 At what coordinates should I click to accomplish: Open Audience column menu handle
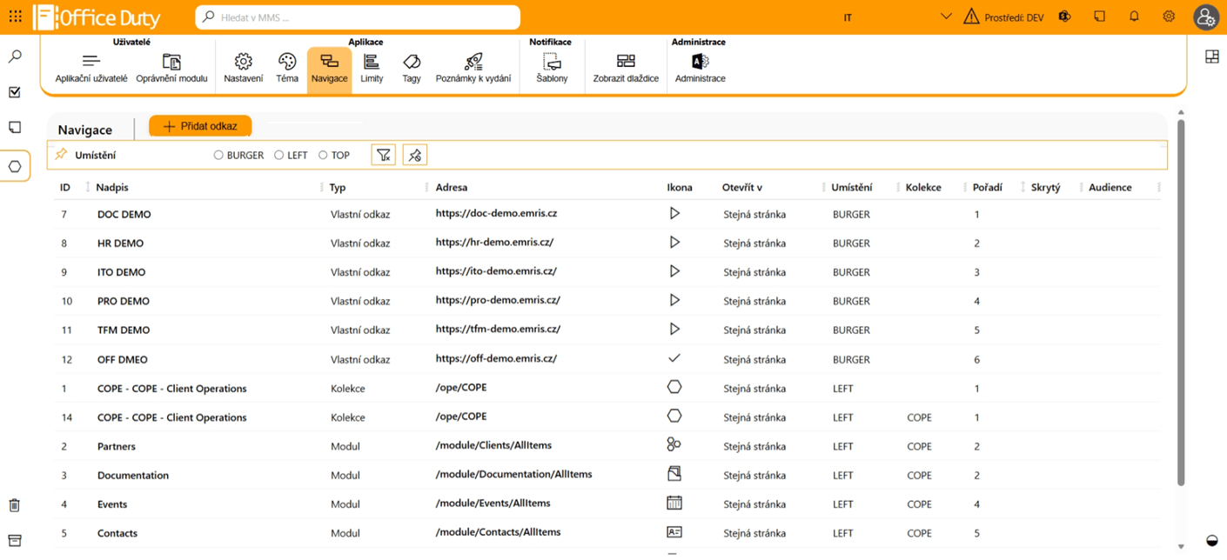pos(1158,187)
